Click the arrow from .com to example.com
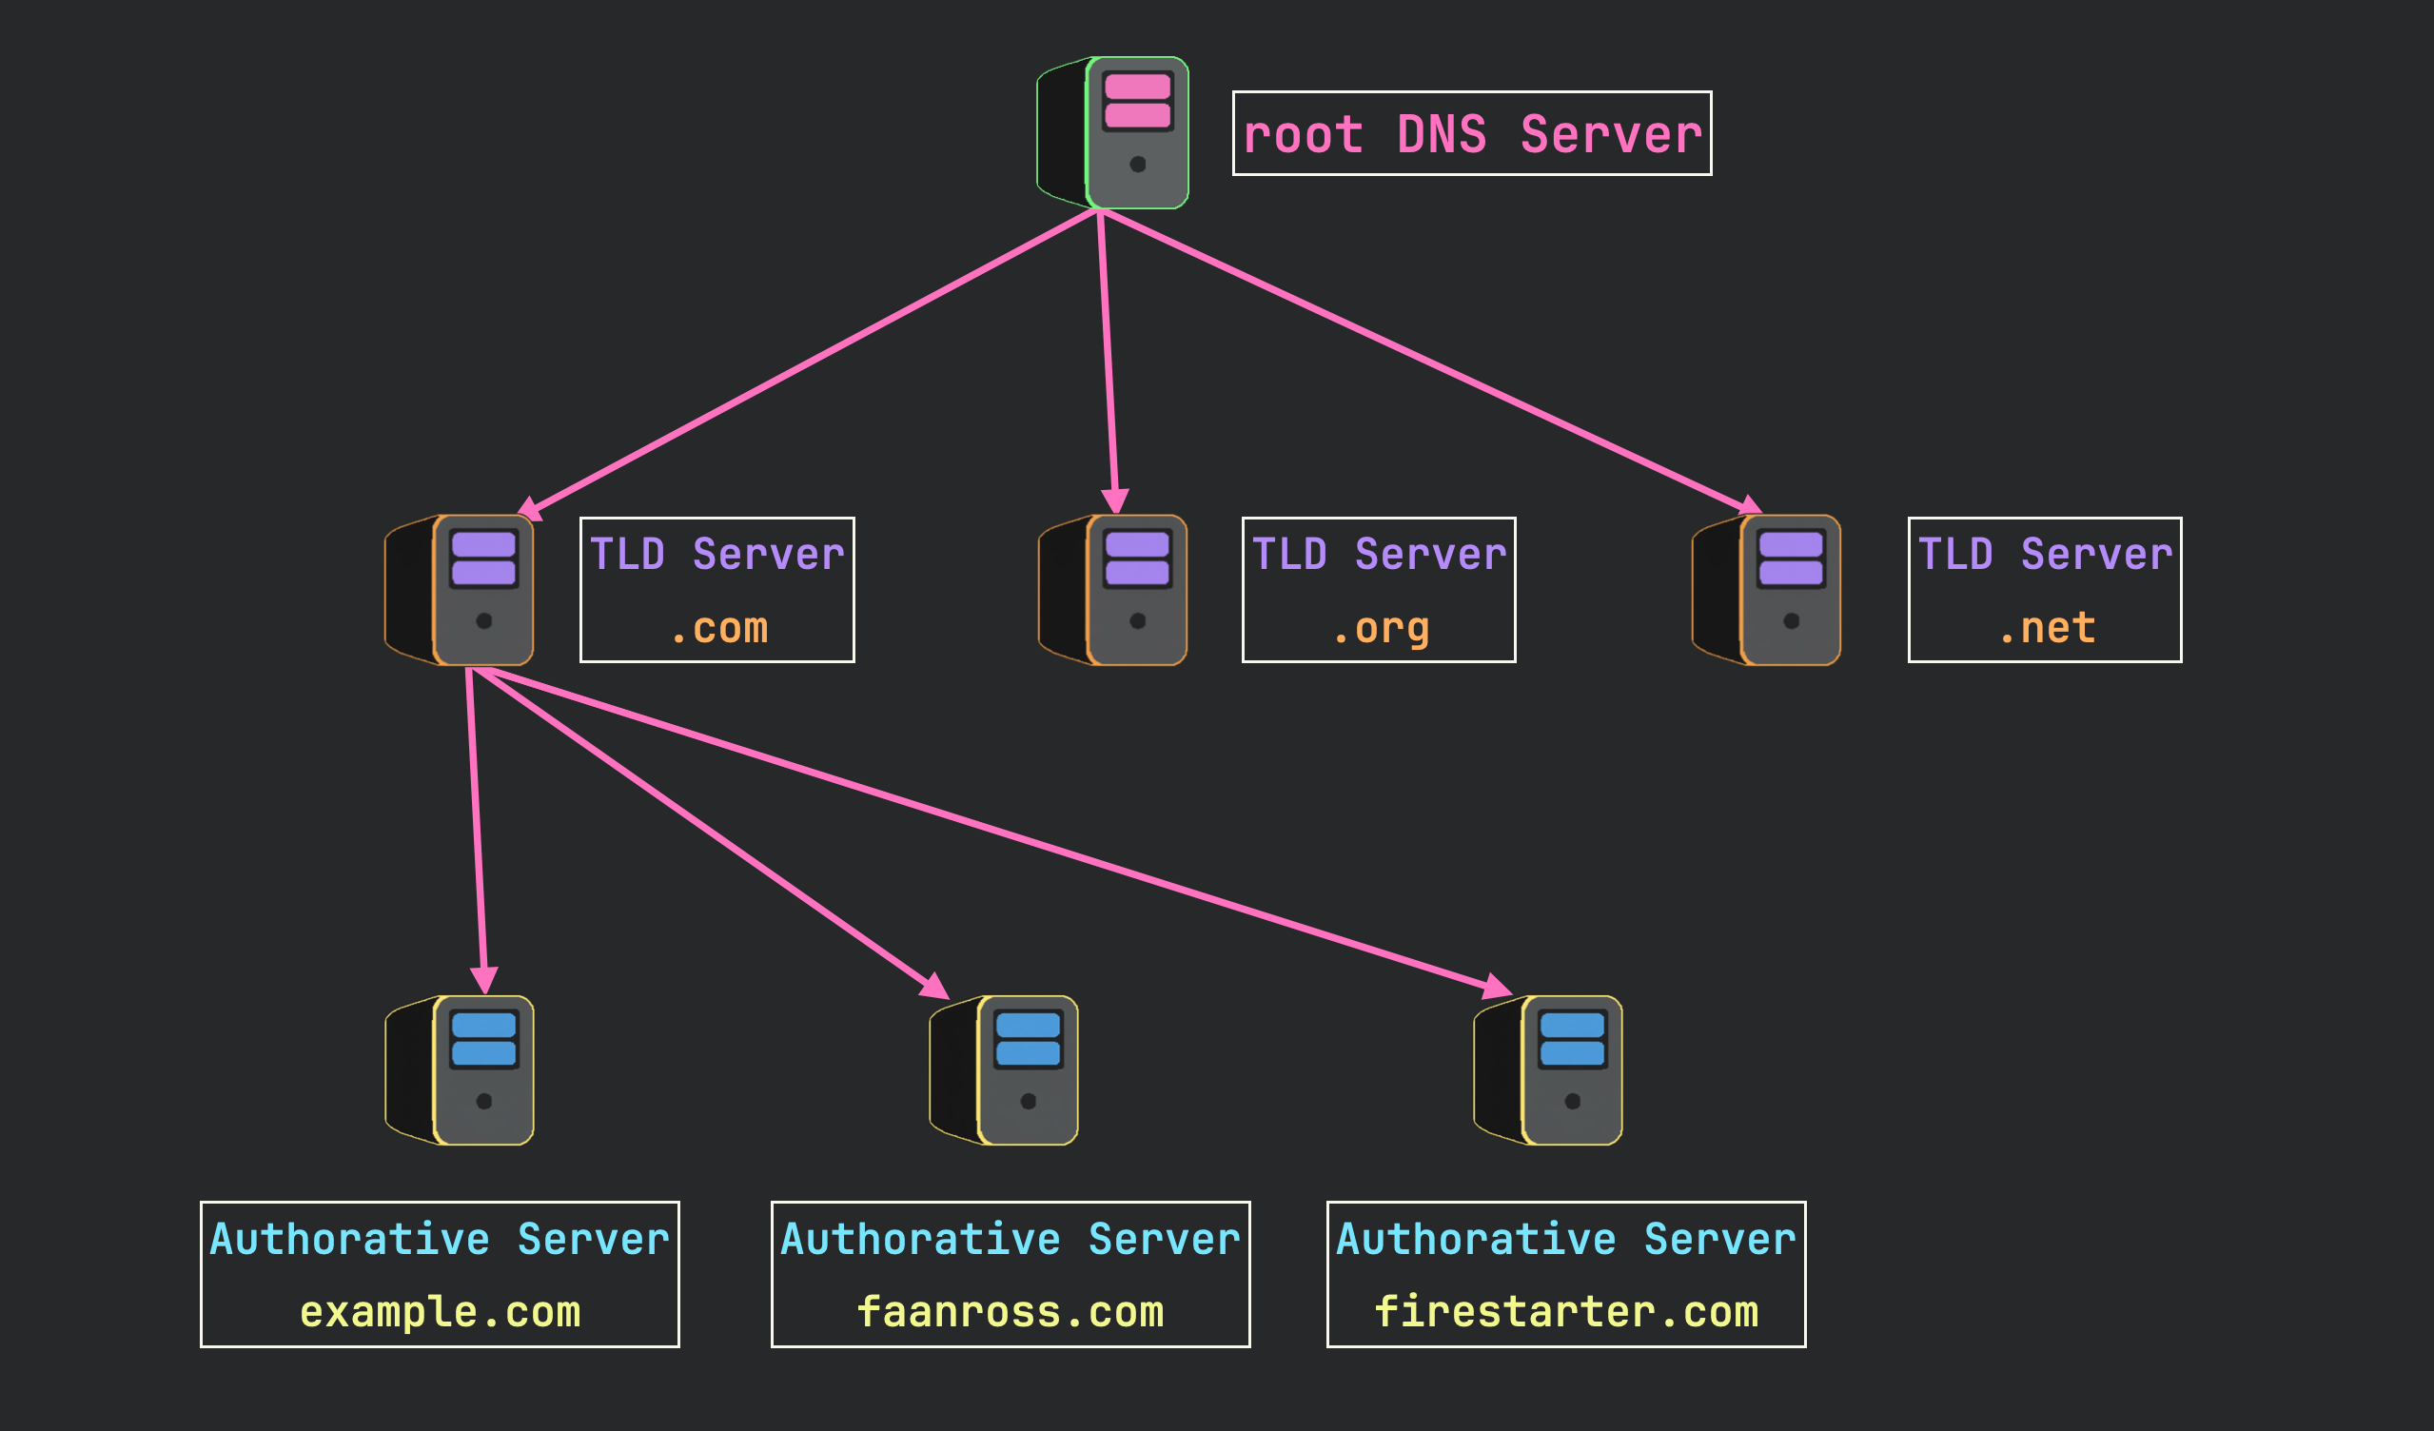 click(478, 831)
